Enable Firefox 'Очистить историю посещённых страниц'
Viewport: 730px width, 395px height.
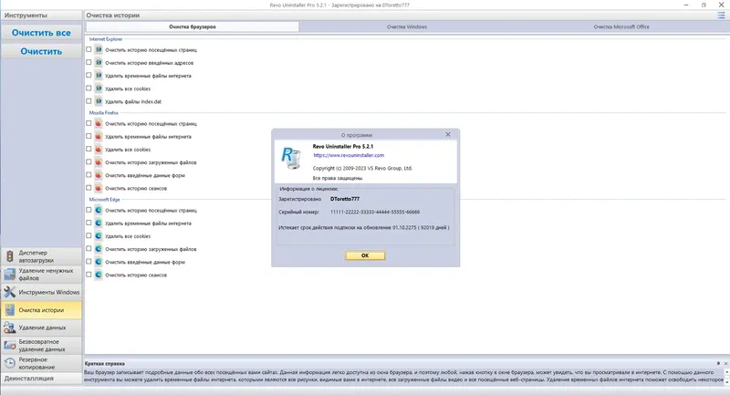tap(89, 123)
